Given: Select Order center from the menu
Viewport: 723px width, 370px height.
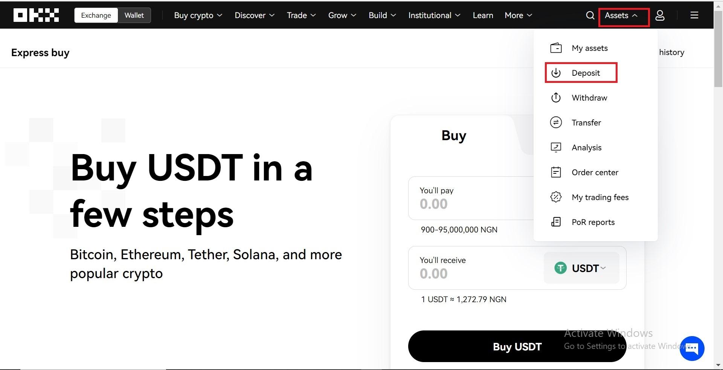Looking at the screenshot, I should point(595,172).
